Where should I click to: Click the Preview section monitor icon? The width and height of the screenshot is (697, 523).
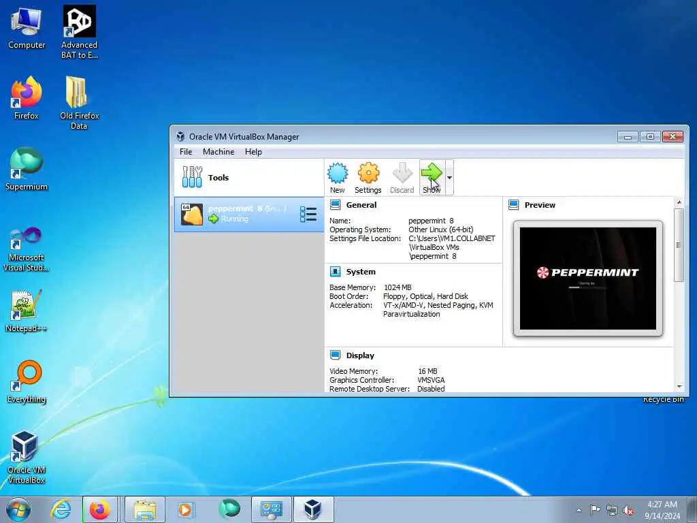tap(513, 204)
